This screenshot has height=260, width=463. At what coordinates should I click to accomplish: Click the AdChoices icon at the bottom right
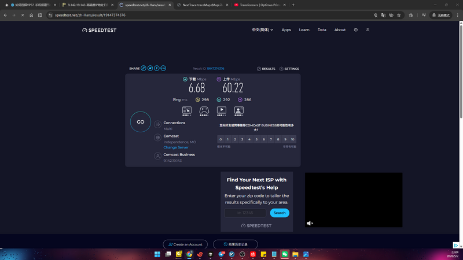(x=456, y=245)
